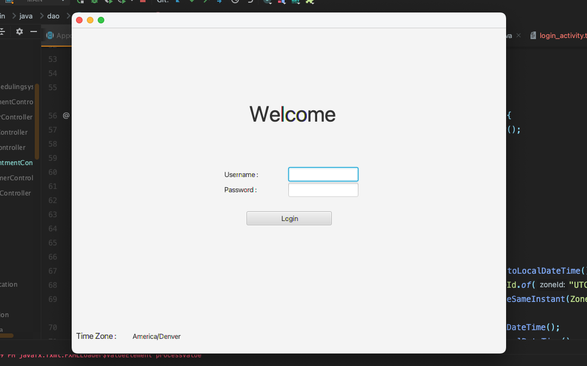Hide the project panel with minus icon

point(33,31)
